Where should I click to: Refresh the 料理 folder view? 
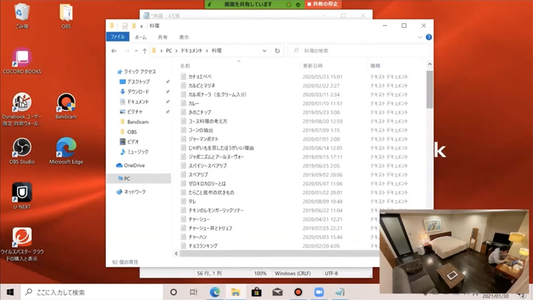click(278, 51)
